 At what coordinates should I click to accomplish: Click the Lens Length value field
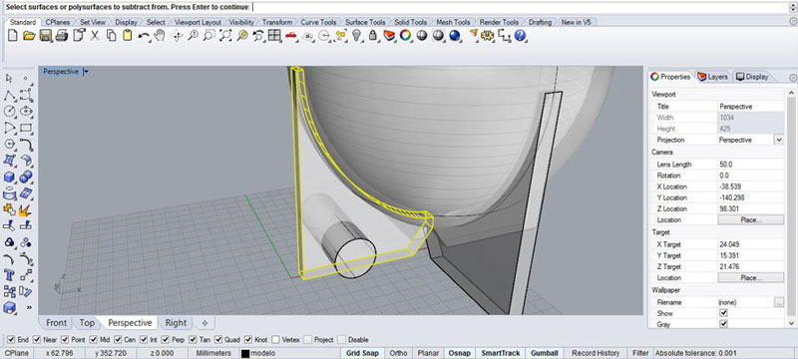(751, 165)
